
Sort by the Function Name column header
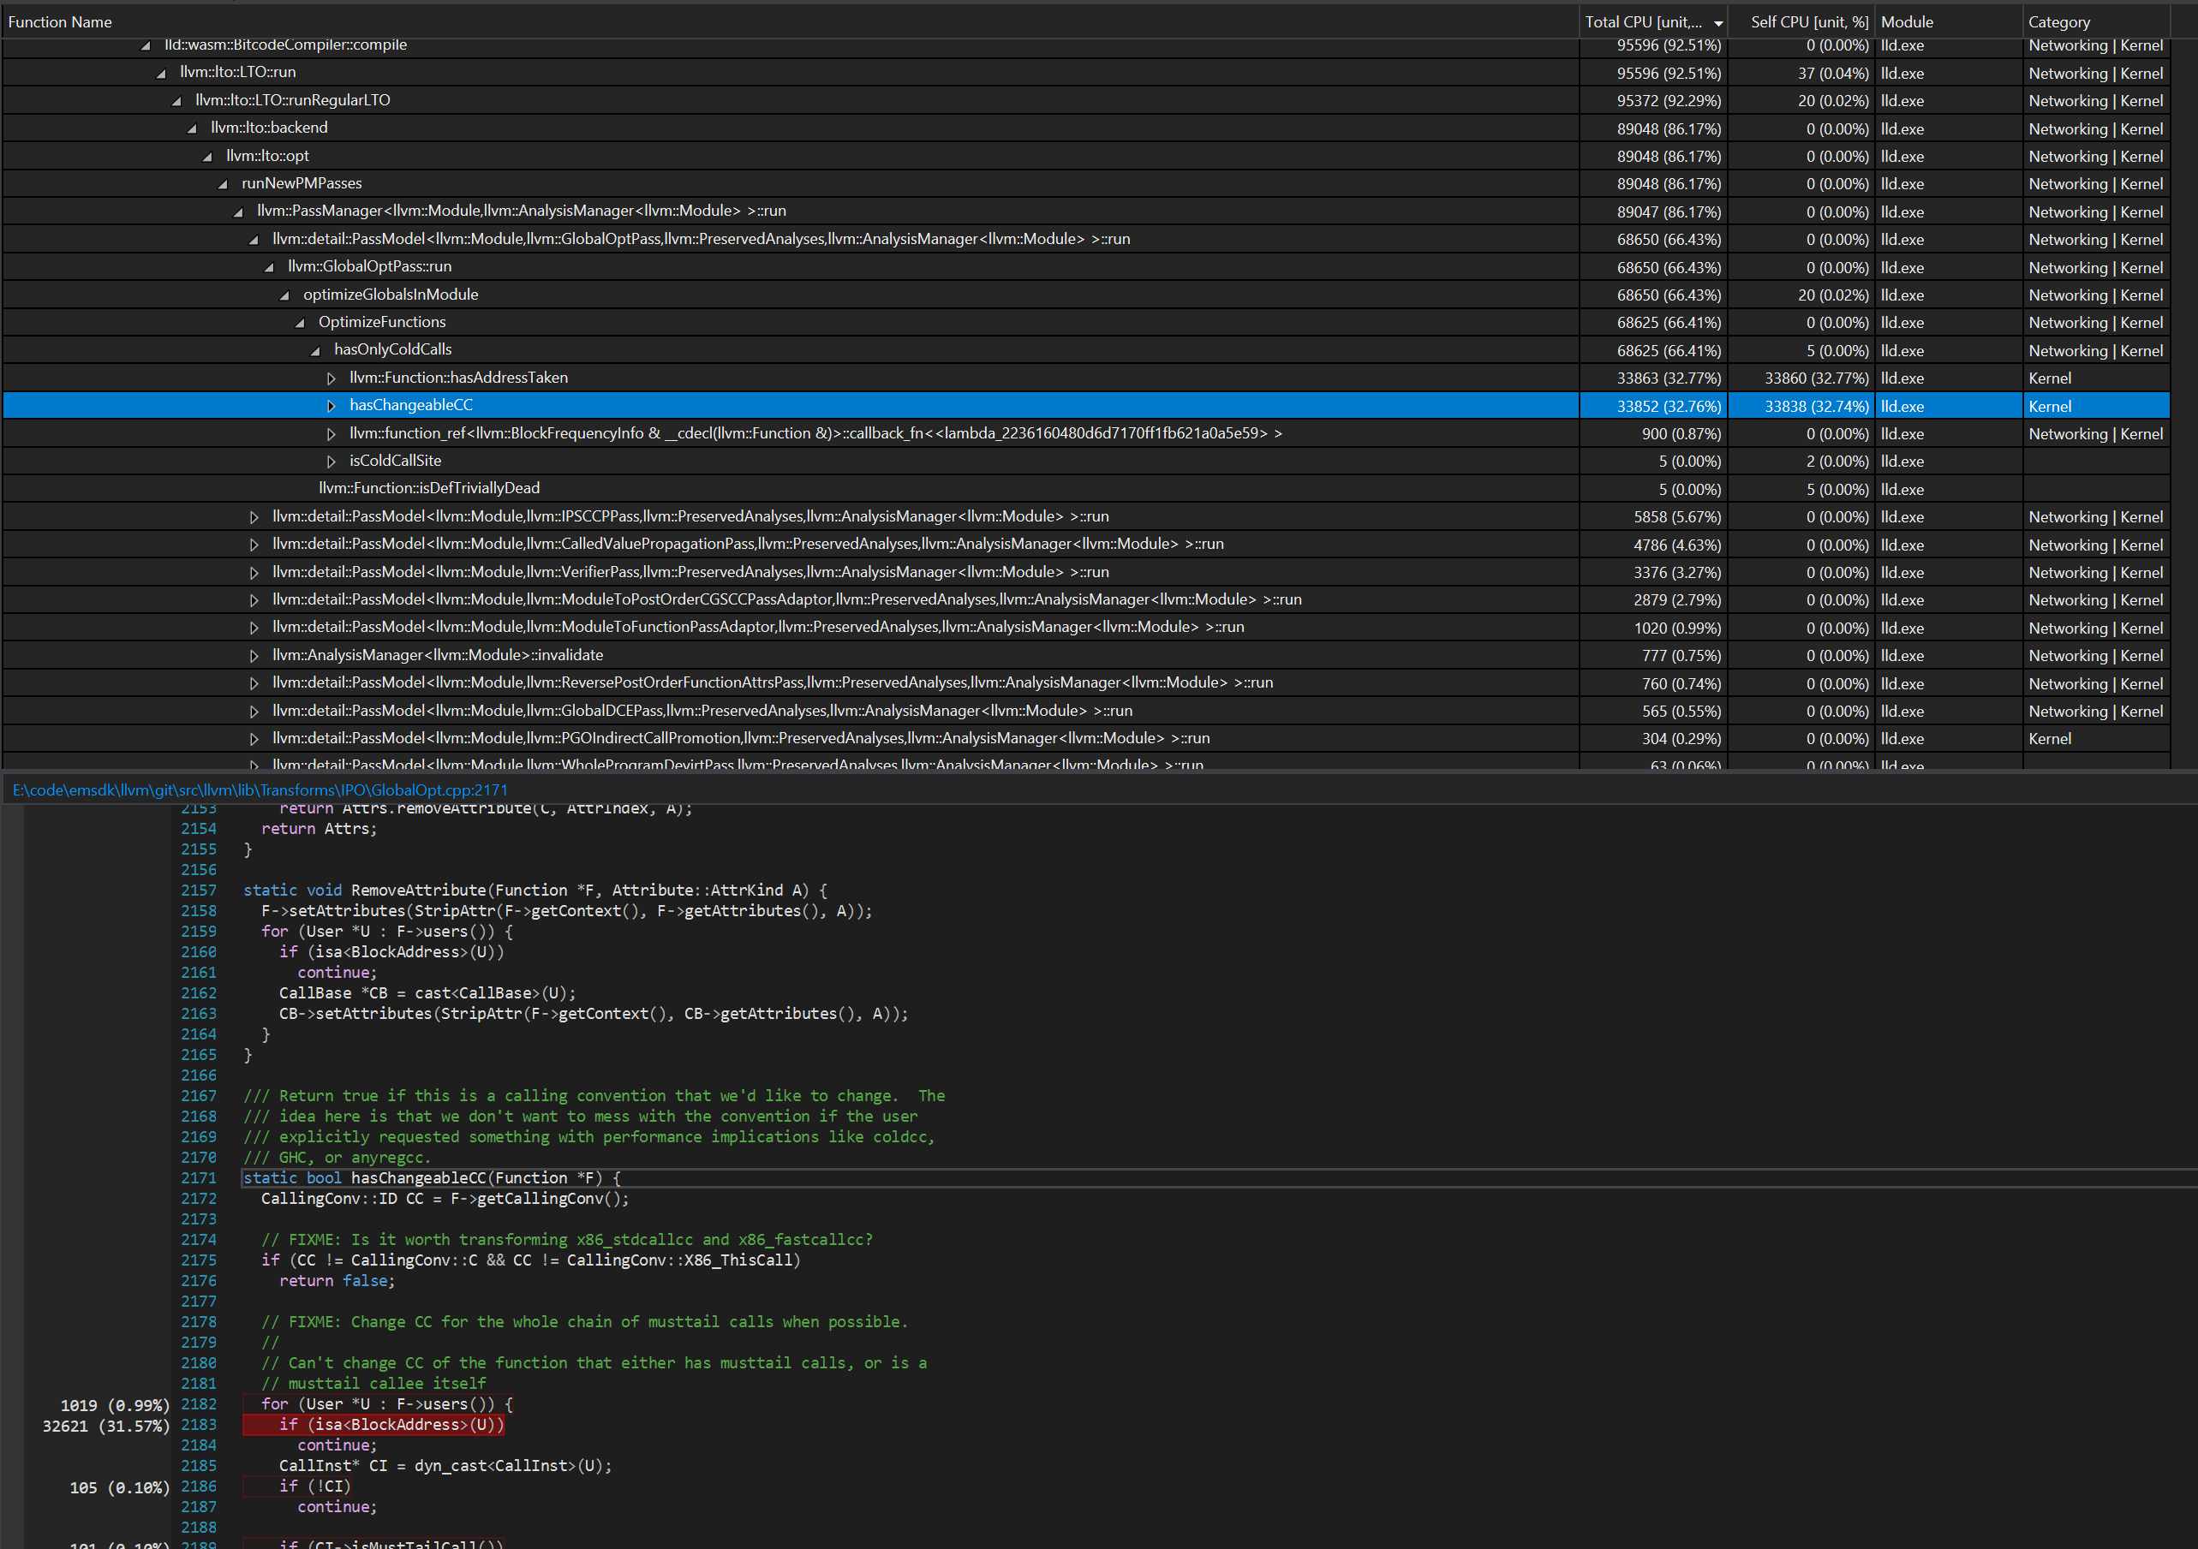click(x=59, y=21)
